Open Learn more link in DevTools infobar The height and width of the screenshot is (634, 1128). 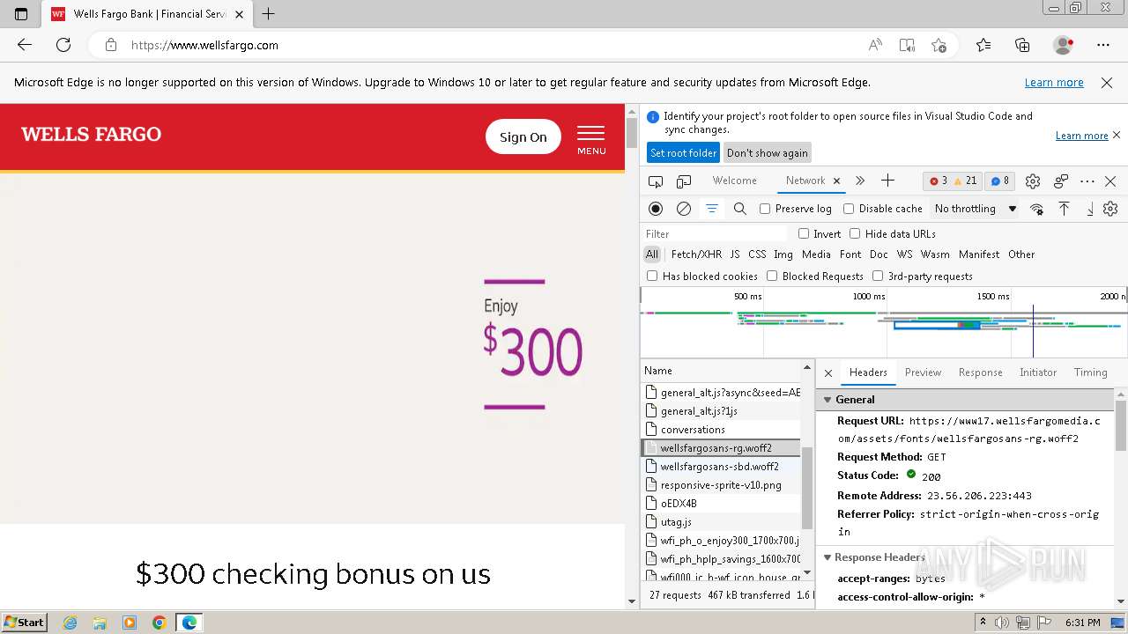tap(1081, 136)
